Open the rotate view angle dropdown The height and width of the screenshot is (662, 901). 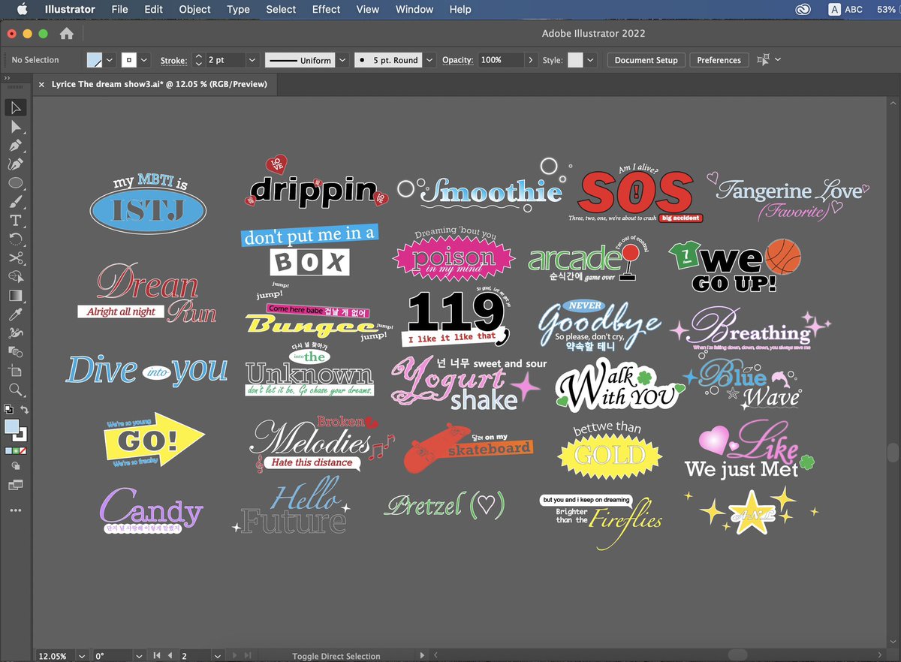[x=139, y=655]
